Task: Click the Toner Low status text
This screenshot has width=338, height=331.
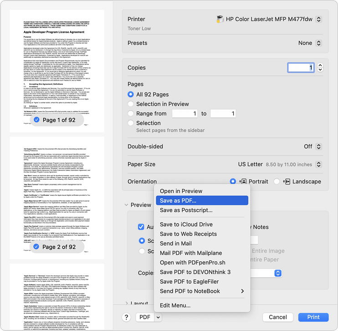Action: (139, 29)
